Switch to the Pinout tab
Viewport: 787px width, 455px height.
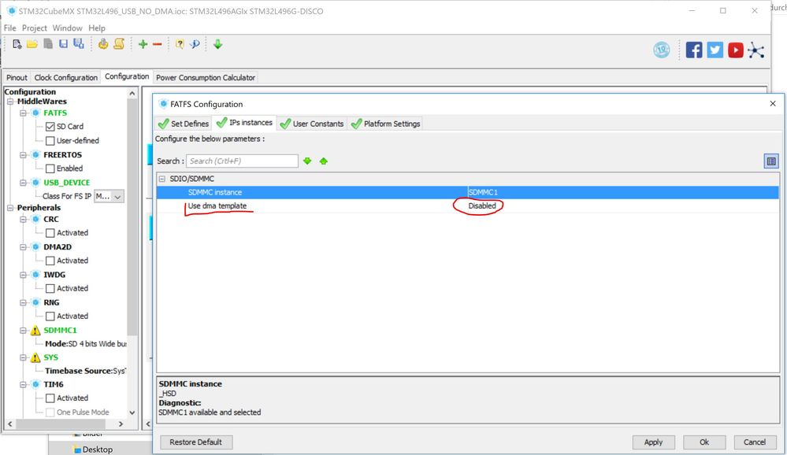click(17, 77)
